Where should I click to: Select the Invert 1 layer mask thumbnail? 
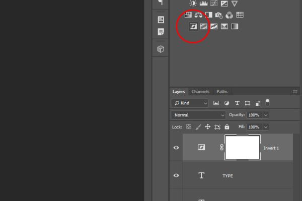click(x=243, y=147)
